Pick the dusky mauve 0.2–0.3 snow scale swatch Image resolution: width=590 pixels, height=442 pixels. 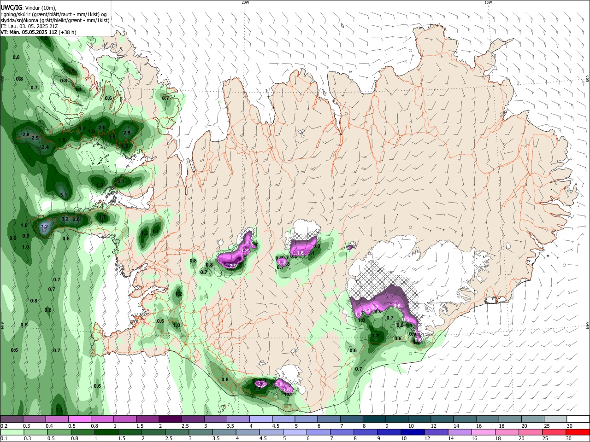pos(12,419)
